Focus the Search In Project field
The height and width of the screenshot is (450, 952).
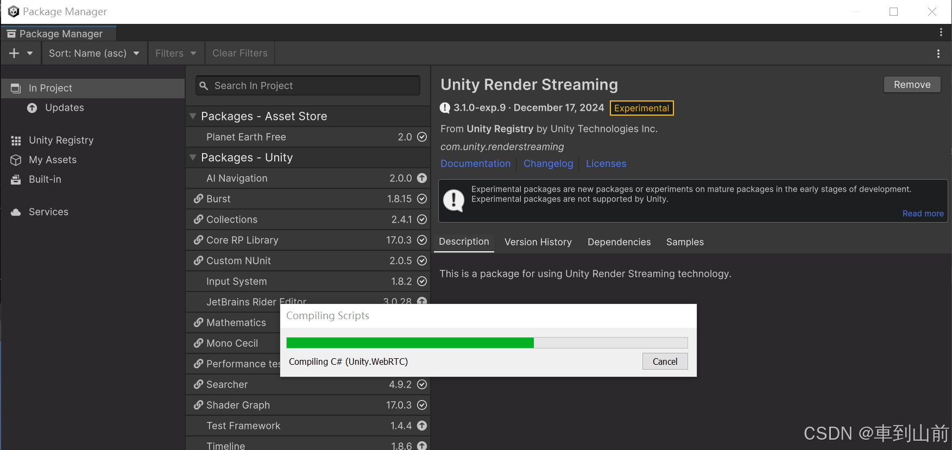(308, 86)
